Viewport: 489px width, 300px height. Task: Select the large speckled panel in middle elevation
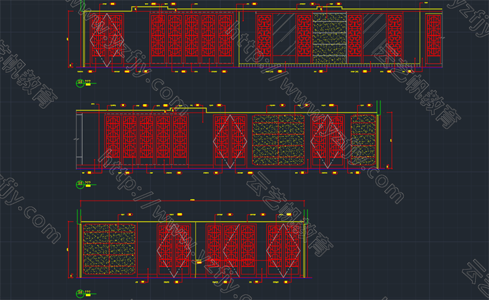coord(278,141)
